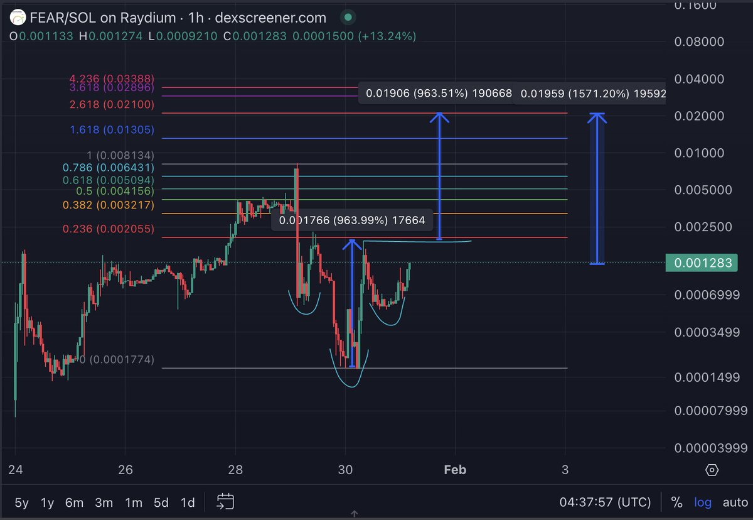Viewport: 753px width, 520px height.
Task: Click the 30 date label on time axis
Action: click(345, 470)
